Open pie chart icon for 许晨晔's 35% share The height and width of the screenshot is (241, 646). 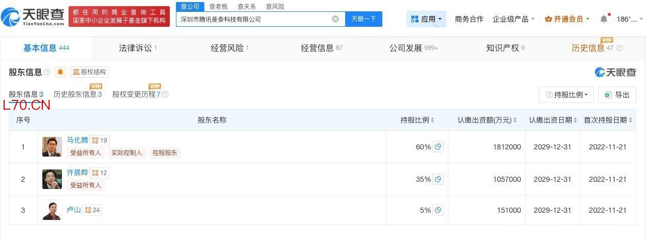click(x=438, y=179)
